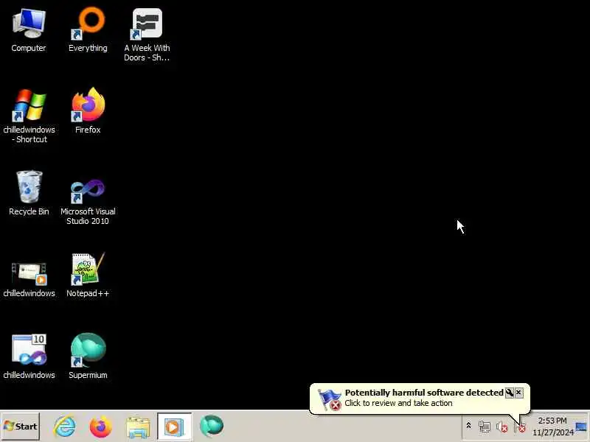The image size is (590, 442).
Task: Select the chilledwindows Visual Studio solution icon
Action: click(29, 357)
